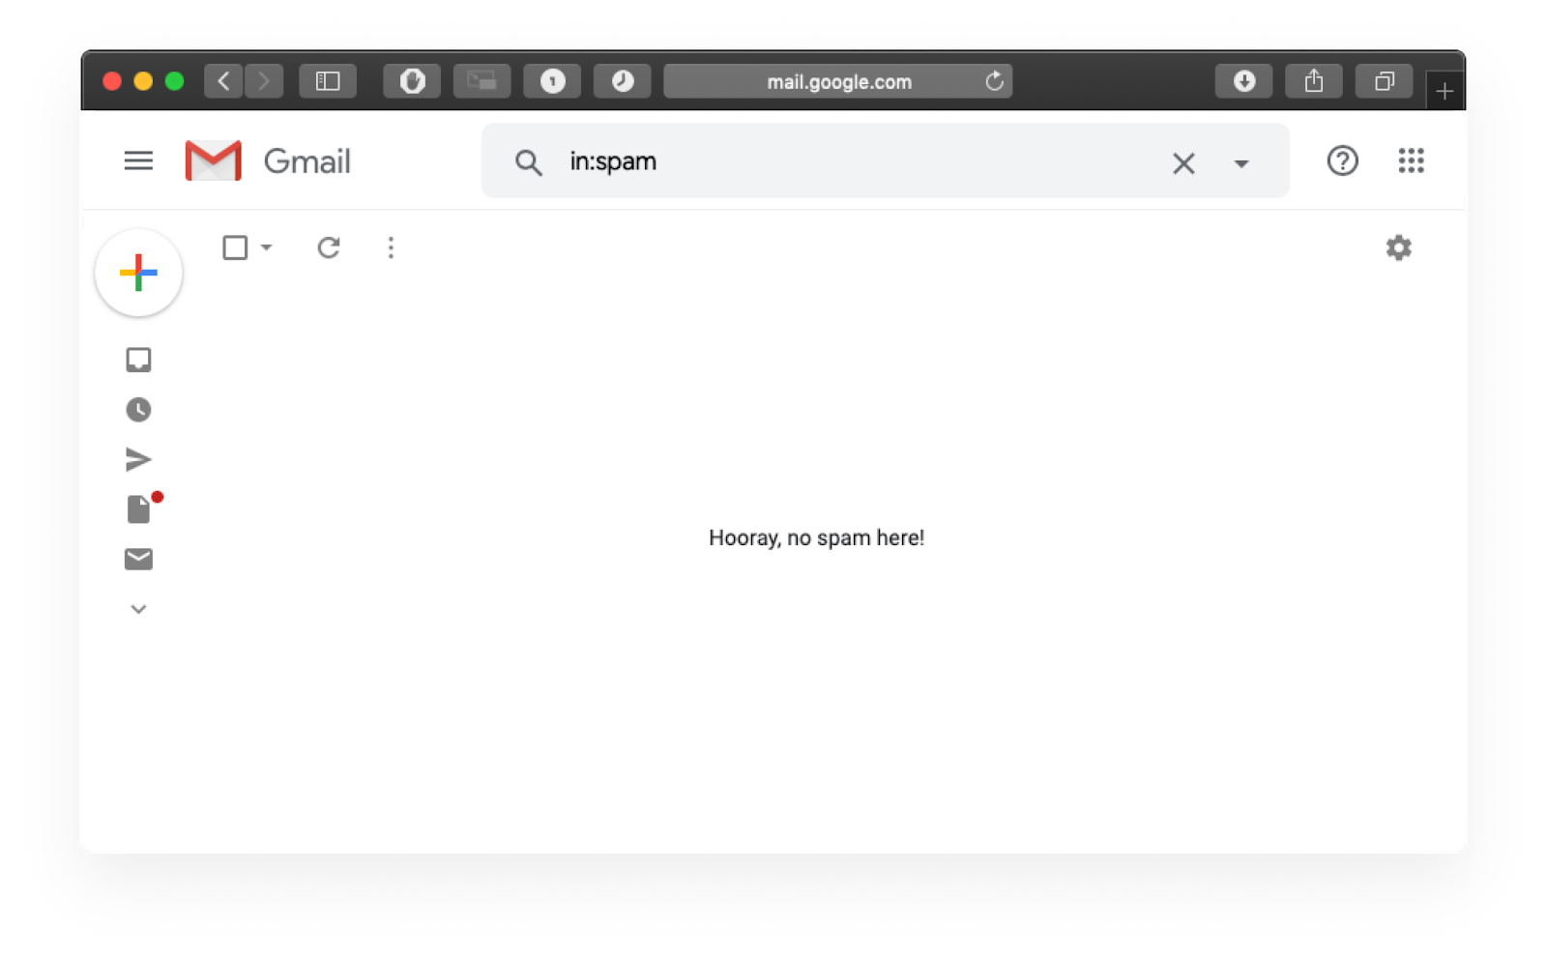Open Snoozed messages clock icon
This screenshot has height=958, width=1547.
[x=138, y=410]
